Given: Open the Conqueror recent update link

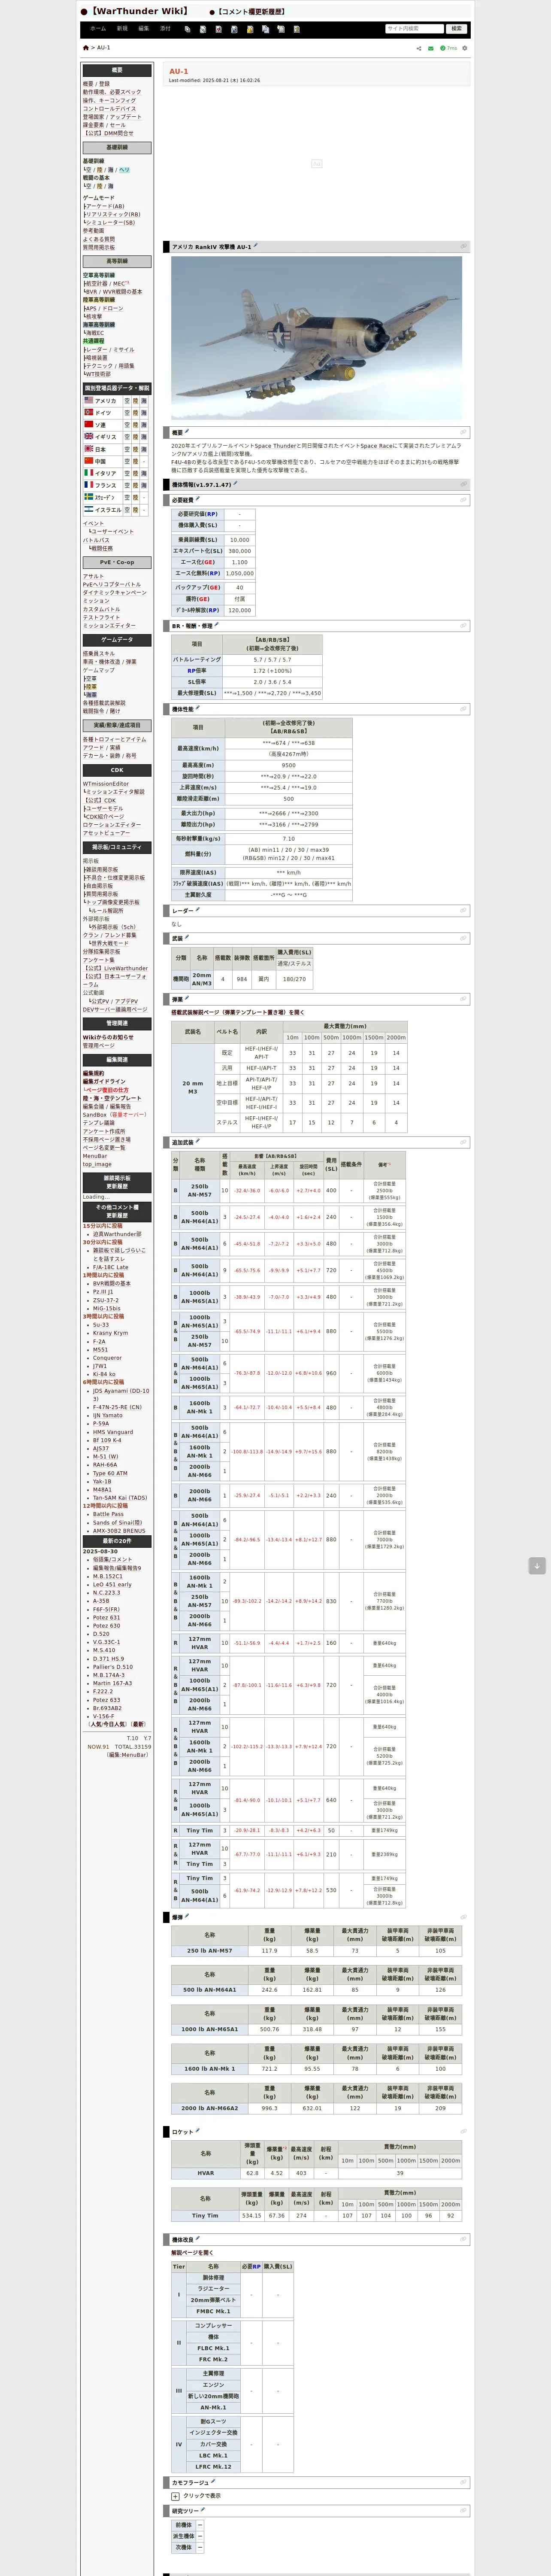Looking at the screenshot, I should tap(107, 1358).
